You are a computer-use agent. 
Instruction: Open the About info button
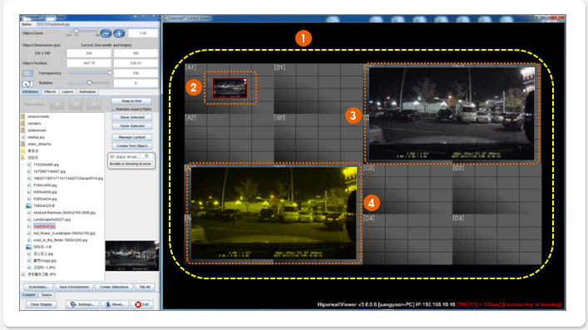115,304
